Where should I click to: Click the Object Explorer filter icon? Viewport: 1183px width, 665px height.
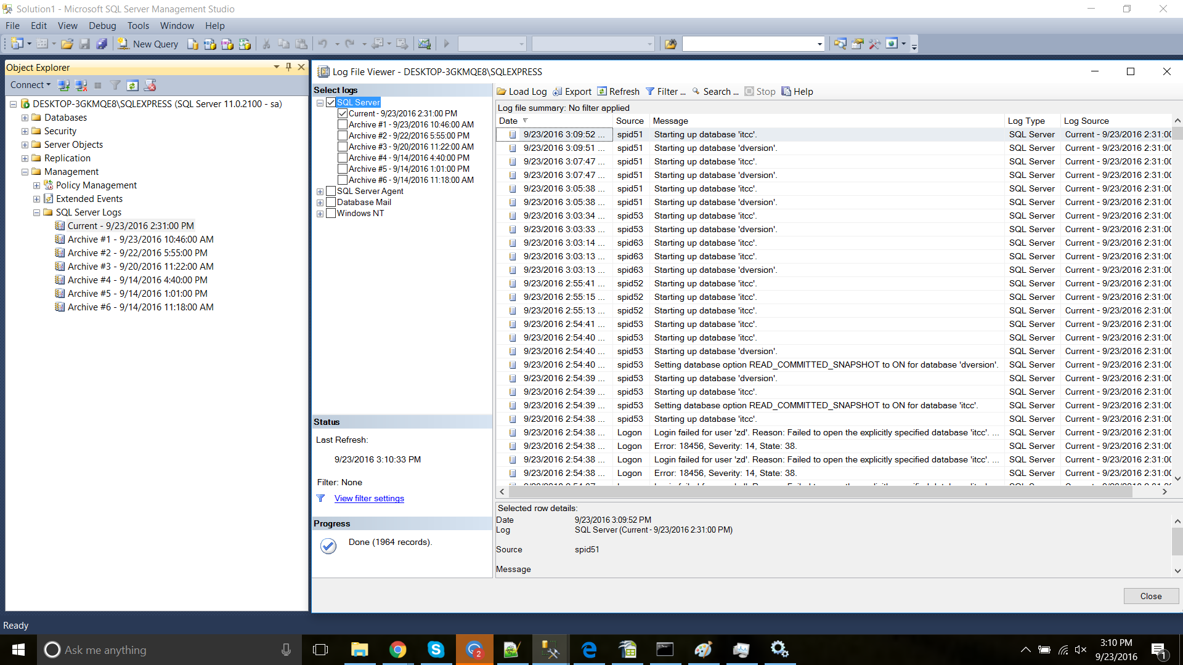(115, 85)
